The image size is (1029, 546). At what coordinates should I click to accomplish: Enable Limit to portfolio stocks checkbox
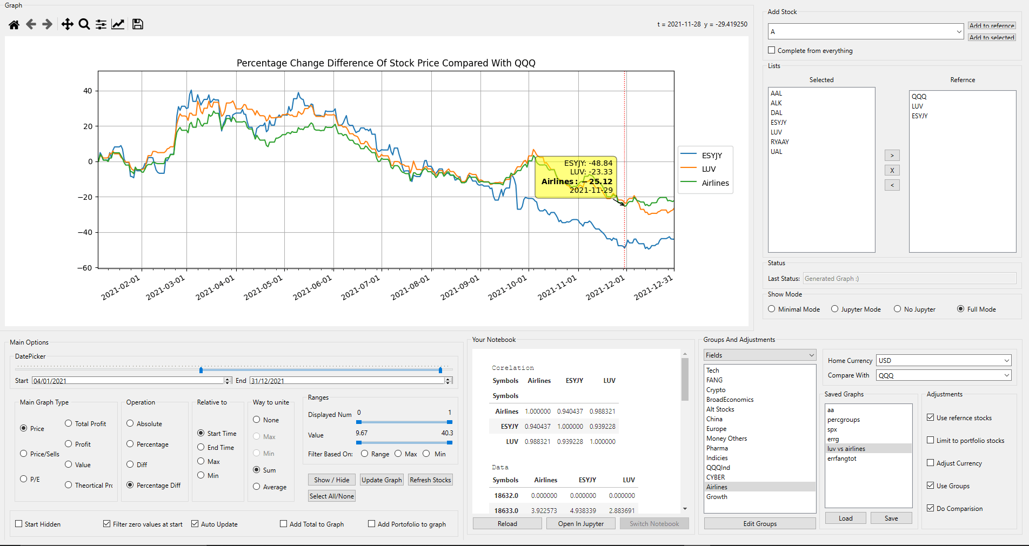tap(931, 440)
